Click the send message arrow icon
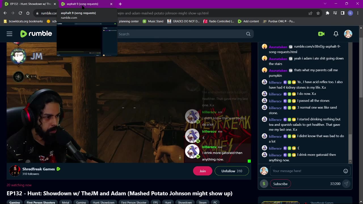 click(346, 184)
